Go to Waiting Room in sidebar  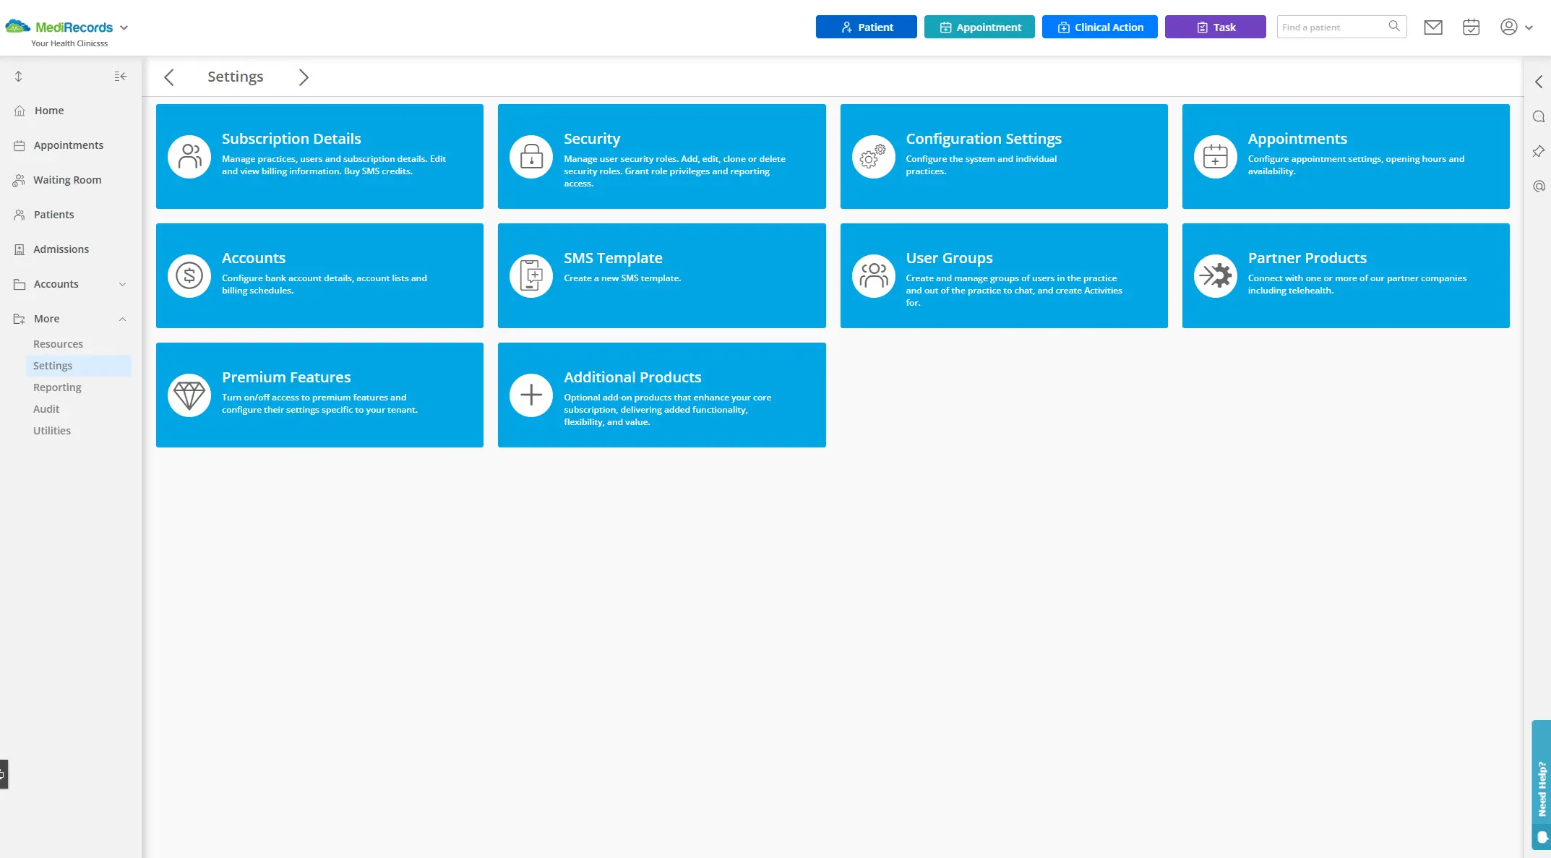point(67,180)
